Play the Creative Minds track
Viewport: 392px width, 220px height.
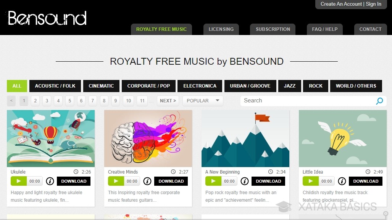(x=116, y=181)
